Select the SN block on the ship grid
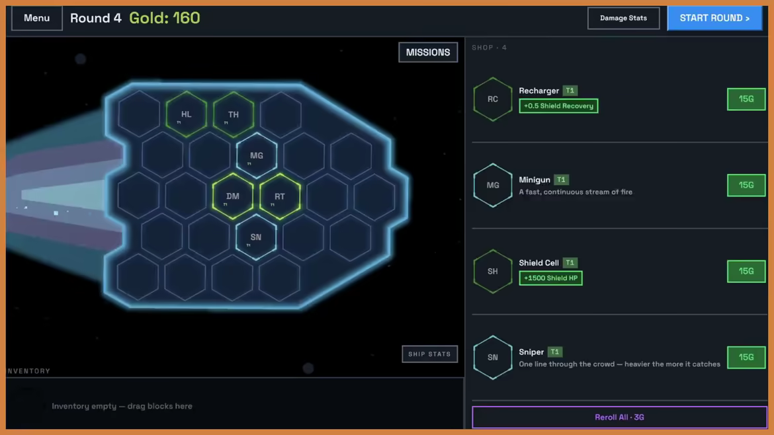 coord(256,237)
